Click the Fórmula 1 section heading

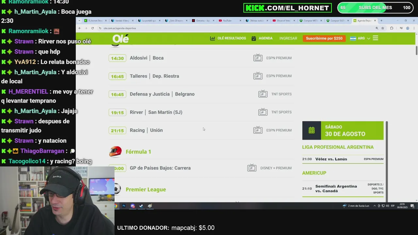click(138, 151)
